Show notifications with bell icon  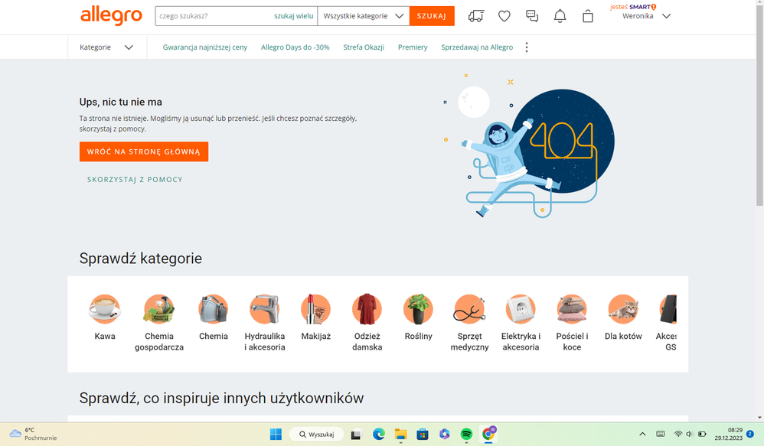pos(560,16)
